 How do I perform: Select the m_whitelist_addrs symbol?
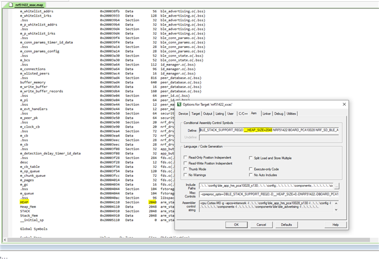pos(37,11)
